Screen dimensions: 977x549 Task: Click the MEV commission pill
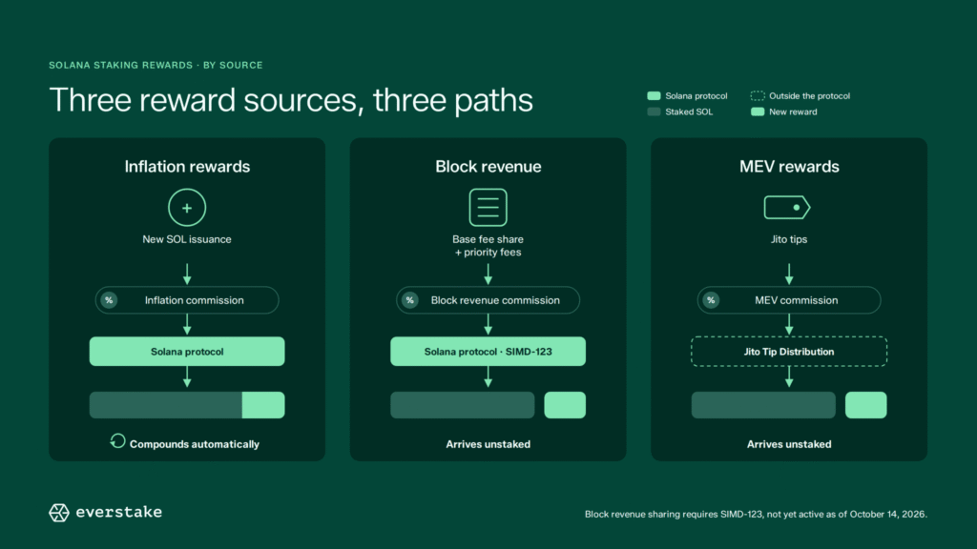[789, 300]
